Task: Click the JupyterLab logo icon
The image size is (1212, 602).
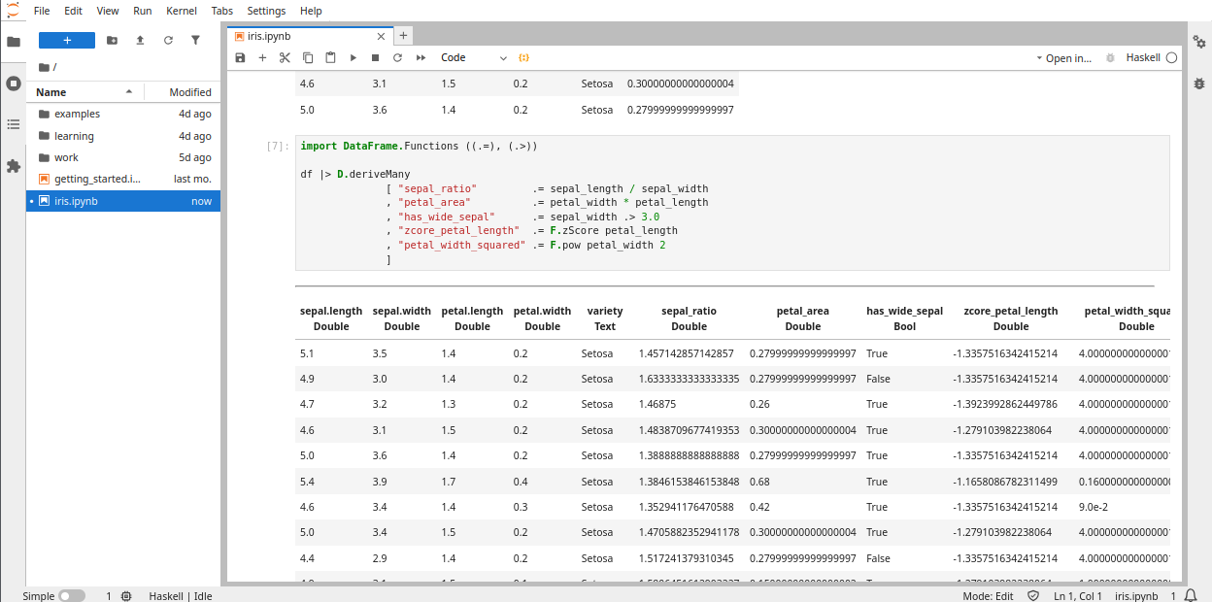Action: 13,10
